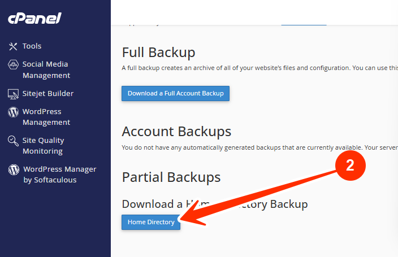
Task: Click the Tools wrench icon
Action: [13, 46]
